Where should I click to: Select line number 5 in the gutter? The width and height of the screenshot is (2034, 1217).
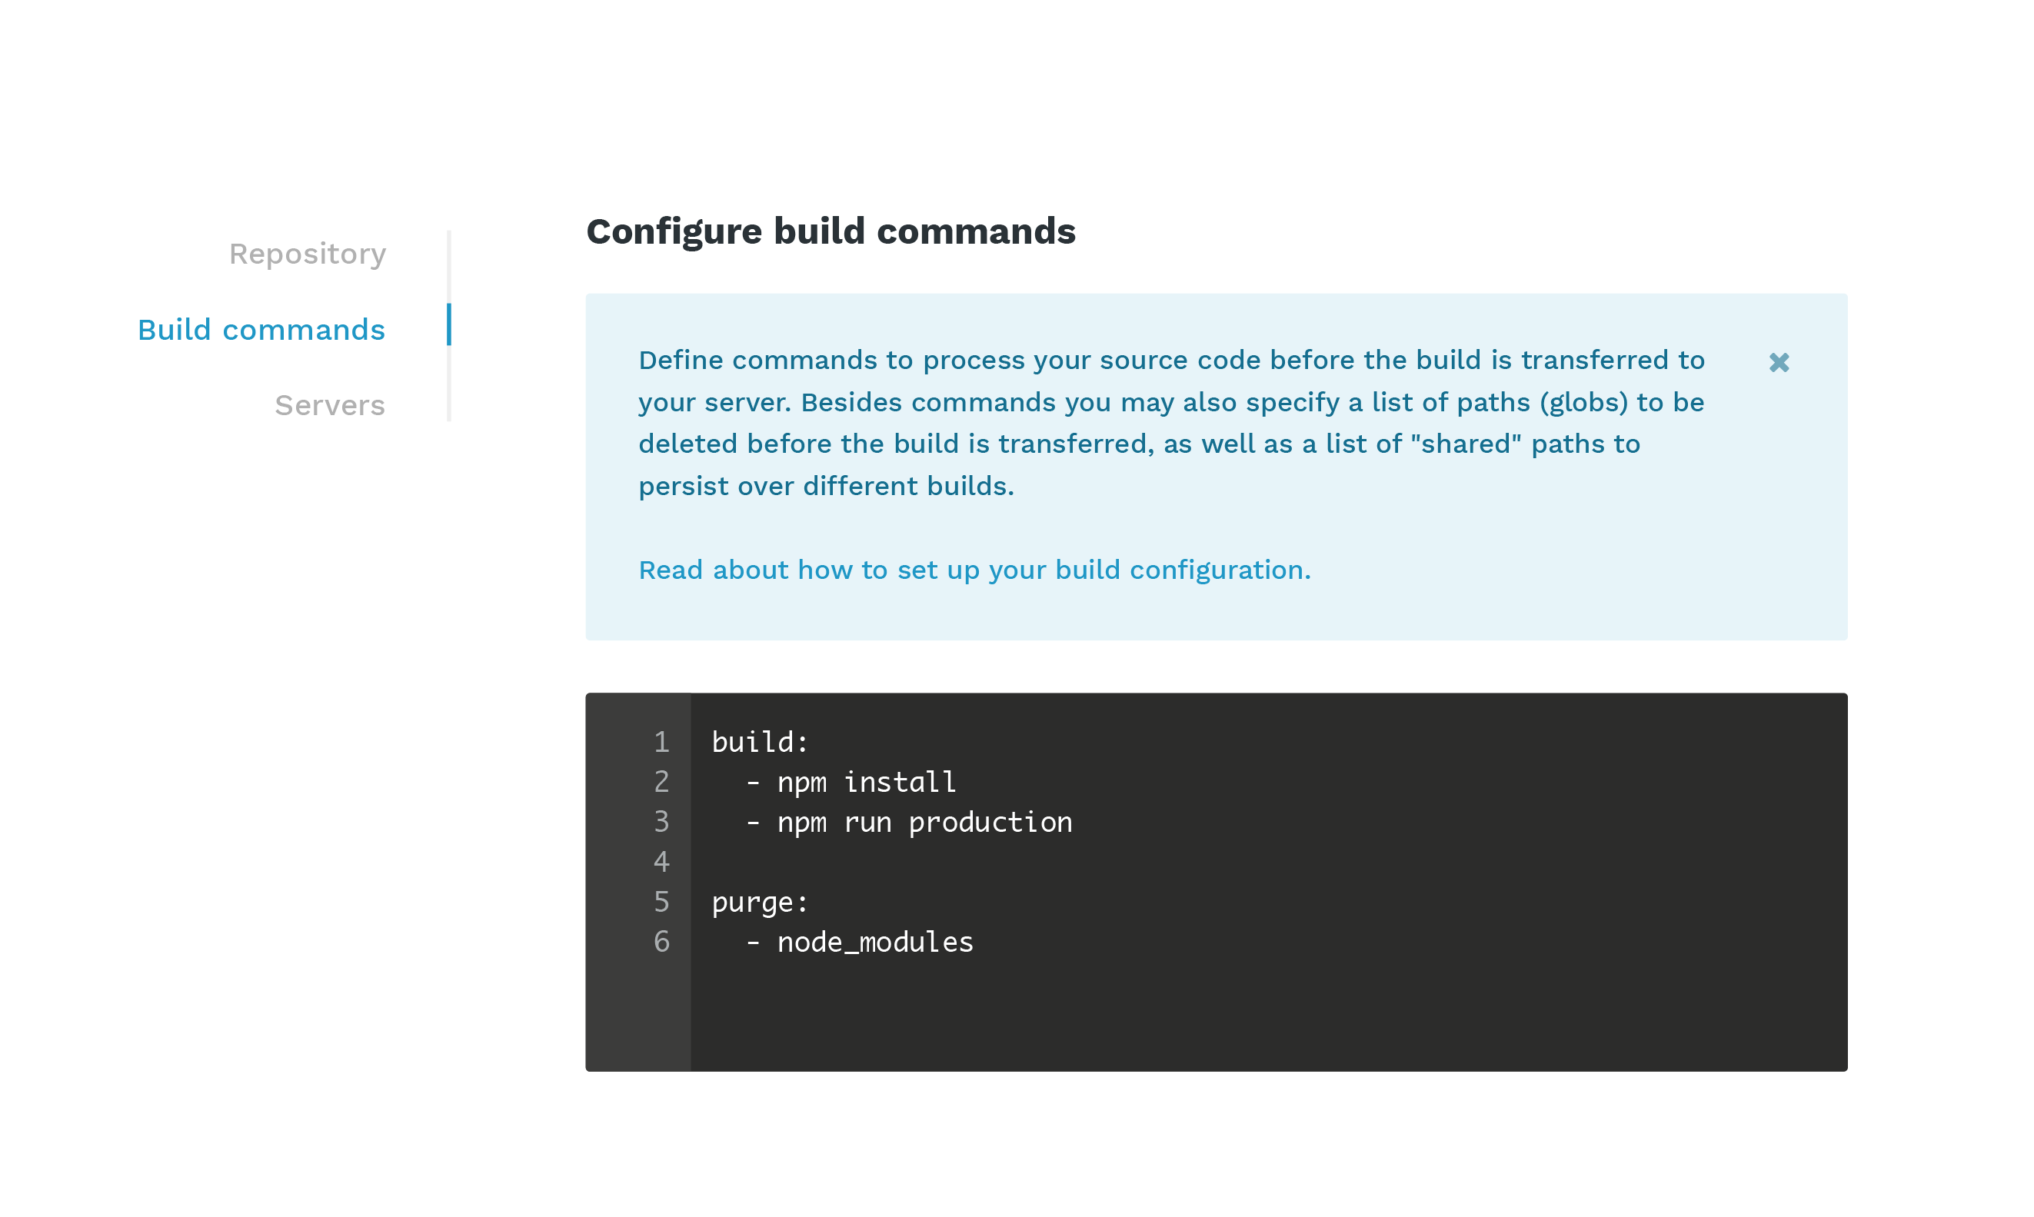(661, 901)
